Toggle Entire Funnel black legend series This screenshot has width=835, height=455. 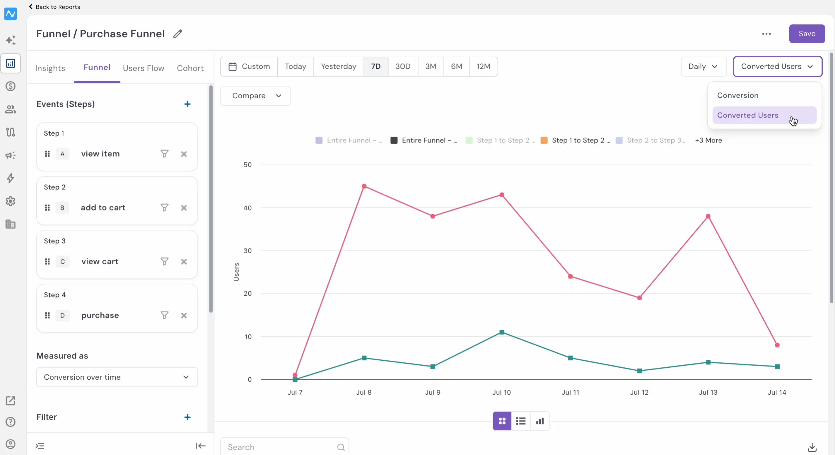(x=424, y=140)
